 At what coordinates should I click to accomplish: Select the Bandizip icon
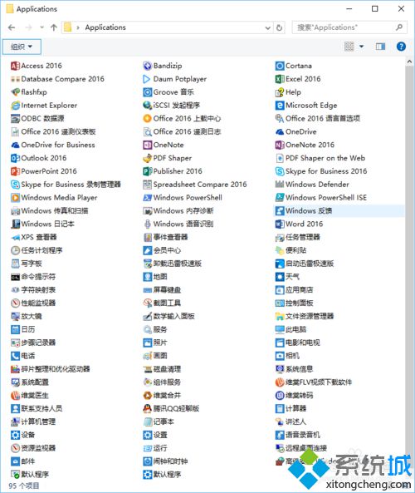(x=147, y=66)
